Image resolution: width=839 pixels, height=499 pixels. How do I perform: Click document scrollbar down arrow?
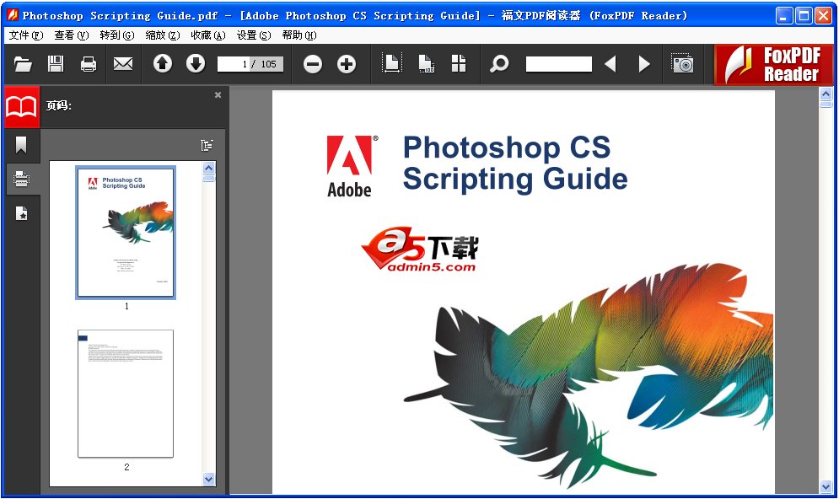pos(826,486)
